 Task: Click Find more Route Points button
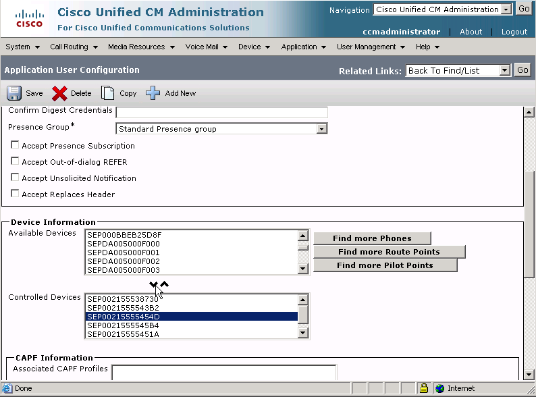[389, 252]
